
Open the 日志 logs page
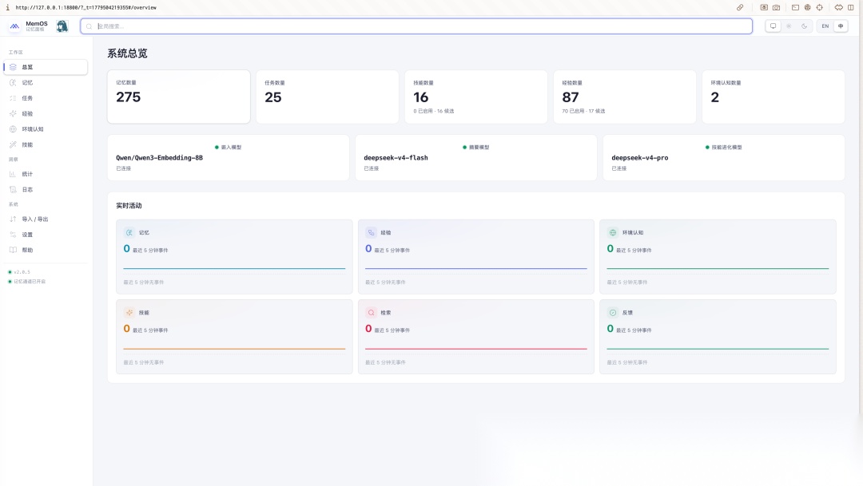(46, 190)
